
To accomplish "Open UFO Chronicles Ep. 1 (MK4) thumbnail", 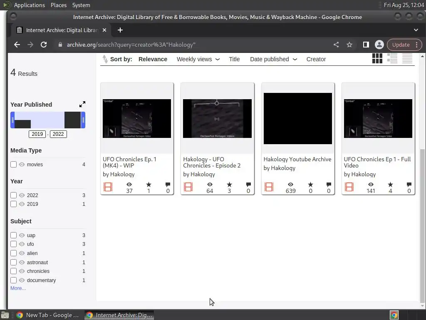I will 137,118.
